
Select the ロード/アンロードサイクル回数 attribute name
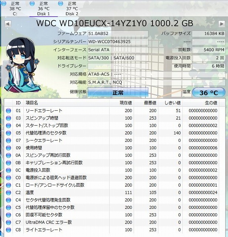click(x=55, y=185)
